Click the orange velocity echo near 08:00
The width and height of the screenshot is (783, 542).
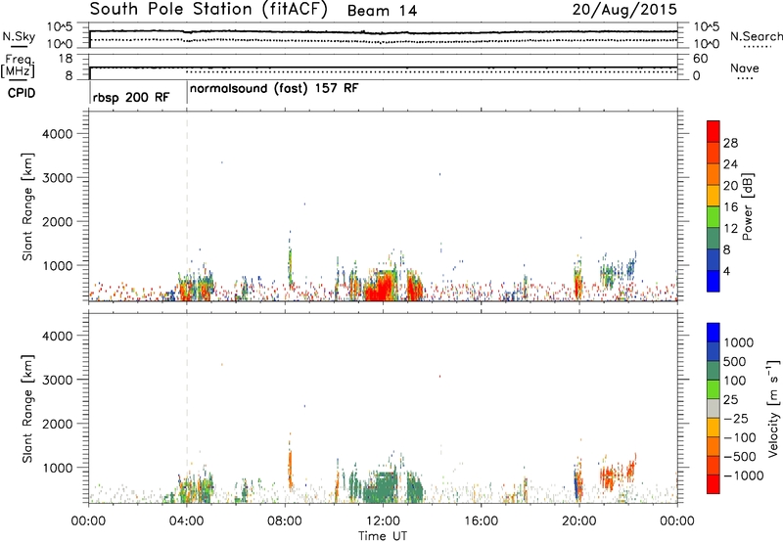[x=290, y=467]
